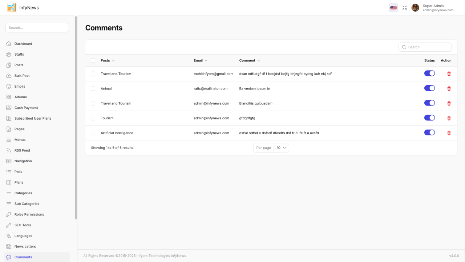Open the Per page dropdown

281,148
